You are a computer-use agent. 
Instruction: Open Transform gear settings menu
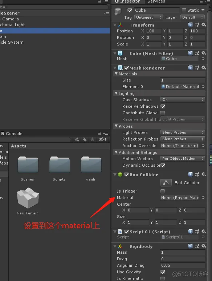click(204, 24)
